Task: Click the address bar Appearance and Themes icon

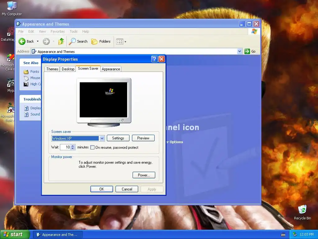Action: [x=34, y=51]
